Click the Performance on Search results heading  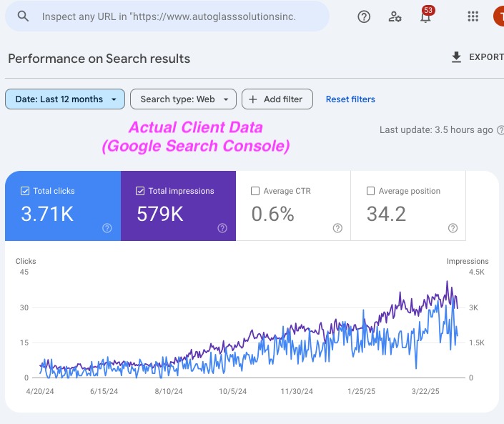pyautogui.click(x=99, y=59)
